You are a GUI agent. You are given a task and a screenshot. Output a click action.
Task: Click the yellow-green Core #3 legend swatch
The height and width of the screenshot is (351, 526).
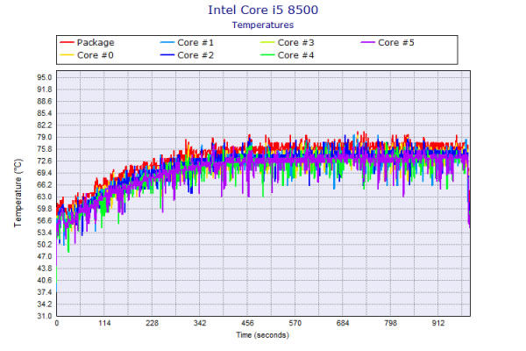click(267, 43)
